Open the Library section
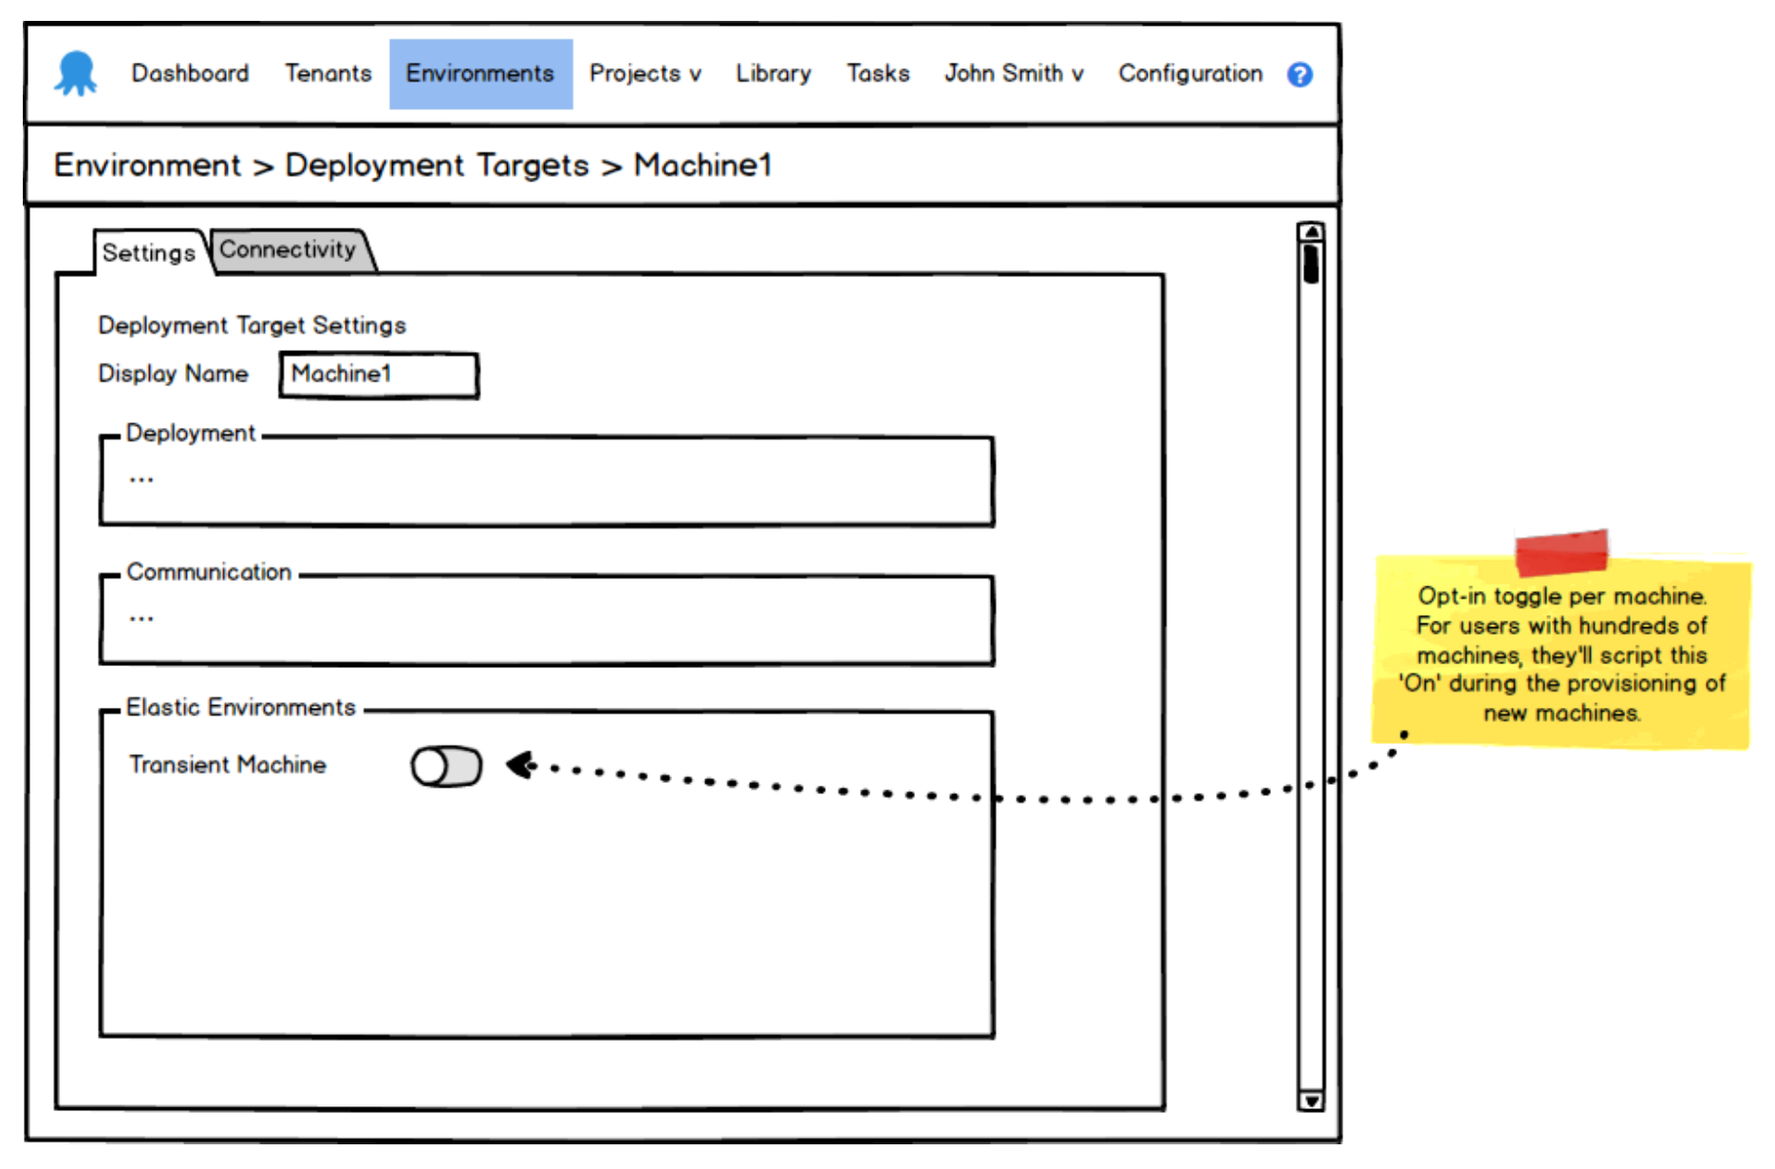This screenshot has width=1775, height=1169. point(773,74)
